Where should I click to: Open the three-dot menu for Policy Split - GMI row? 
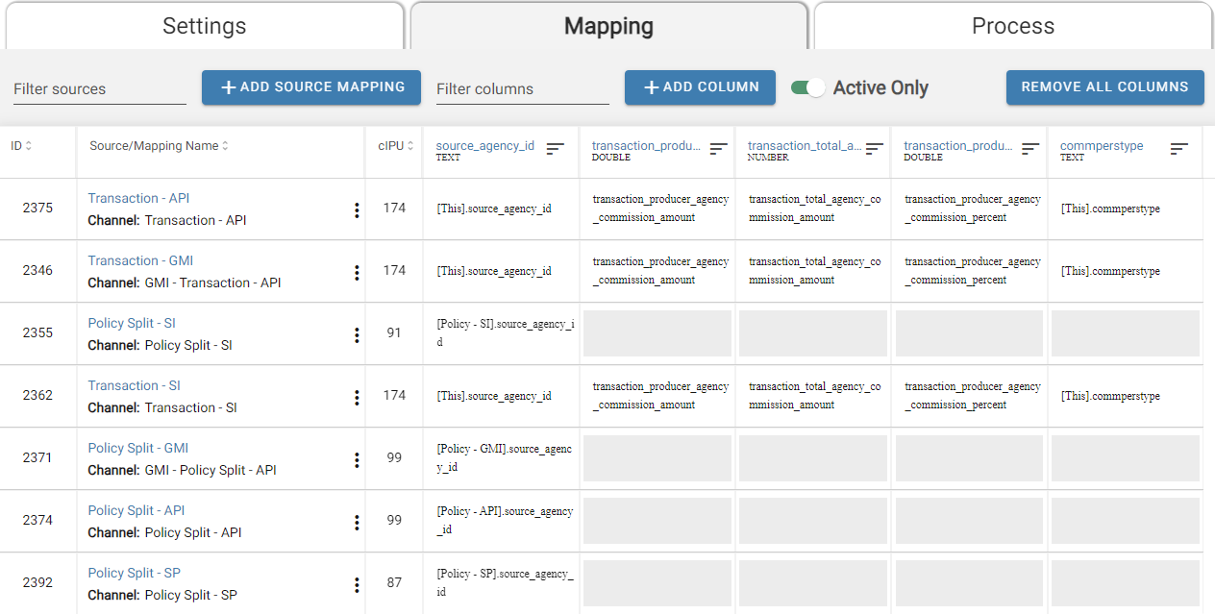click(357, 460)
